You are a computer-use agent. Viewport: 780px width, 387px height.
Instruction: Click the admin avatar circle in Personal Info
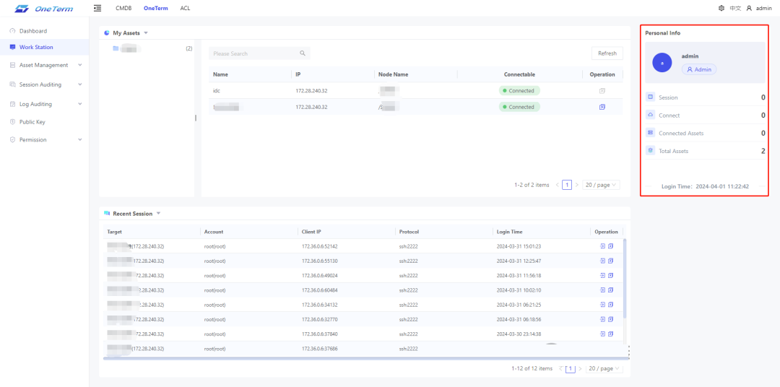[662, 63]
